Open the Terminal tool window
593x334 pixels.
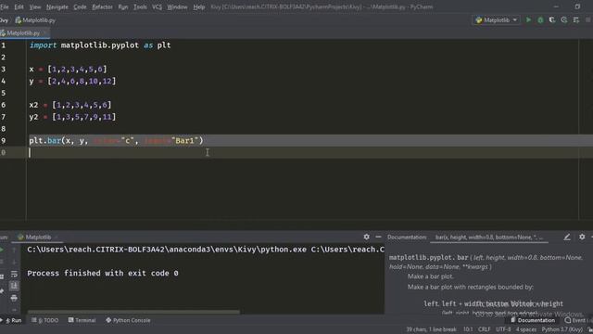click(x=82, y=320)
